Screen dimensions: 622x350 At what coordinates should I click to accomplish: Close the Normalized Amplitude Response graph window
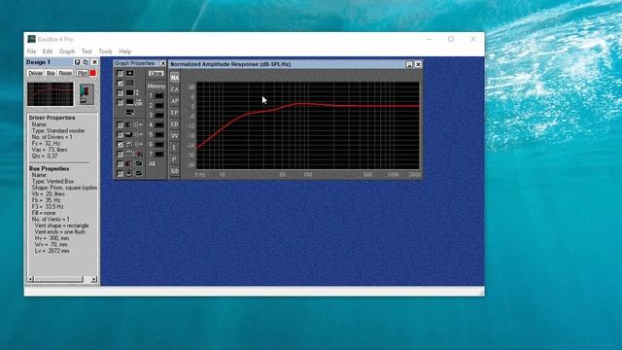pos(418,64)
